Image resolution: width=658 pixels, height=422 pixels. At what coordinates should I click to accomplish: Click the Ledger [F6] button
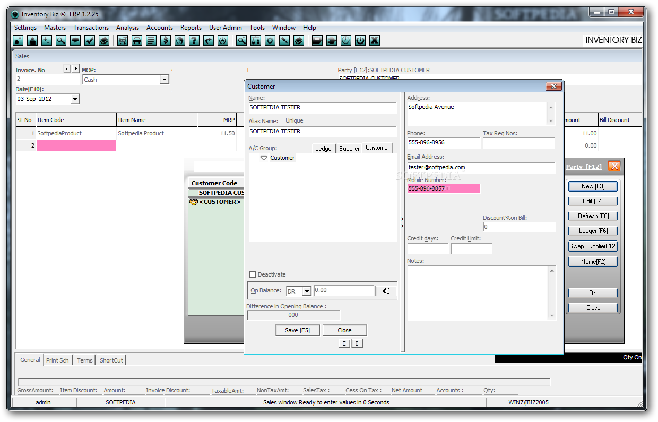click(593, 231)
